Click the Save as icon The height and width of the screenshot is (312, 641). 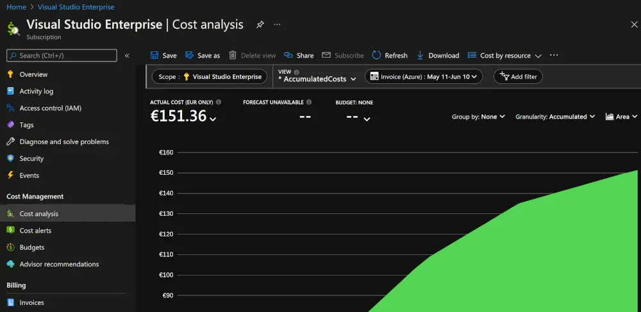(x=189, y=55)
